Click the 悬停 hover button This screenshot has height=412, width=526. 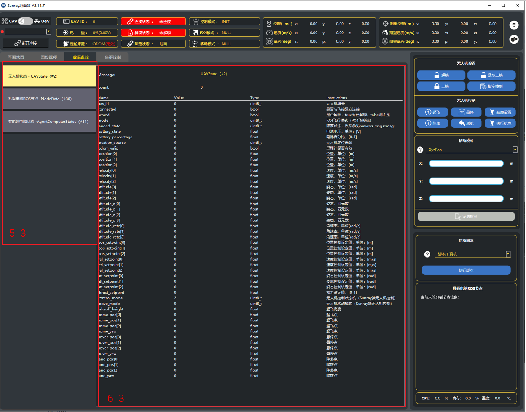click(466, 112)
